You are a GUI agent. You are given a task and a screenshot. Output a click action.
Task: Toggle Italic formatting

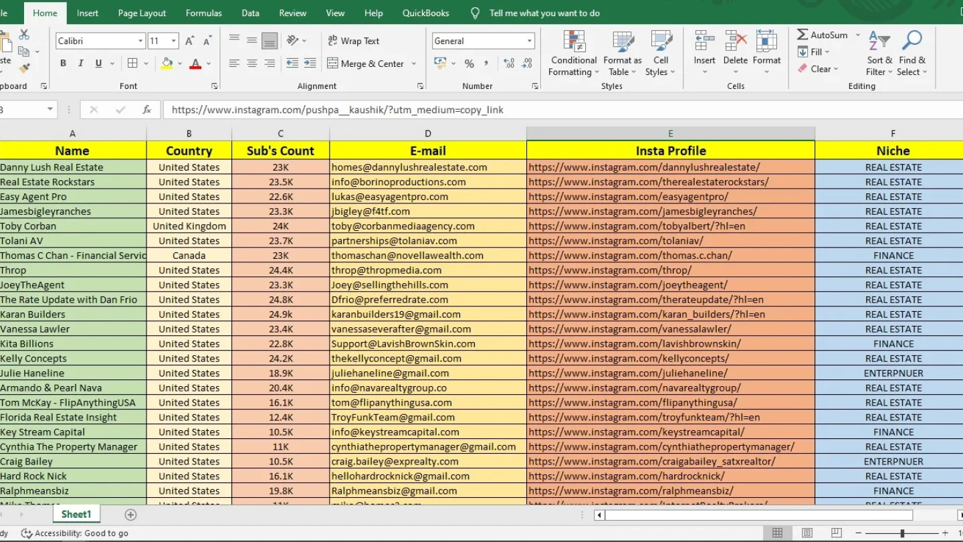81,64
